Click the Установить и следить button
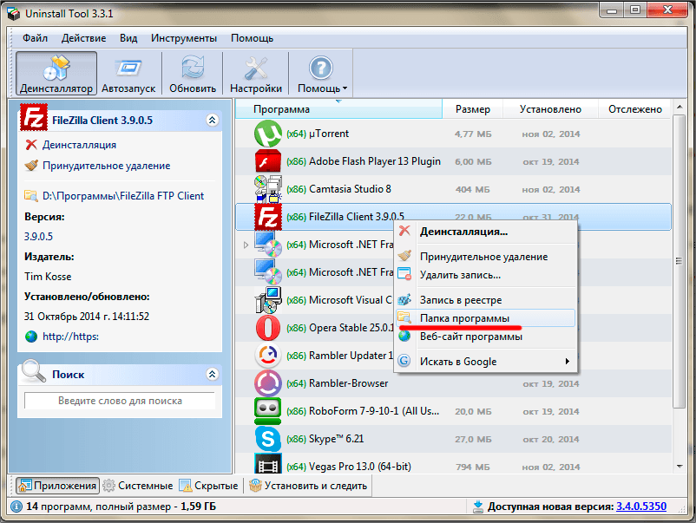696x523 pixels. (308, 486)
